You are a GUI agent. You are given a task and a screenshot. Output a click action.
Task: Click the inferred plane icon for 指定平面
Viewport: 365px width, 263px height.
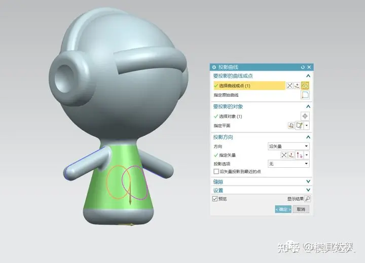click(300, 126)
